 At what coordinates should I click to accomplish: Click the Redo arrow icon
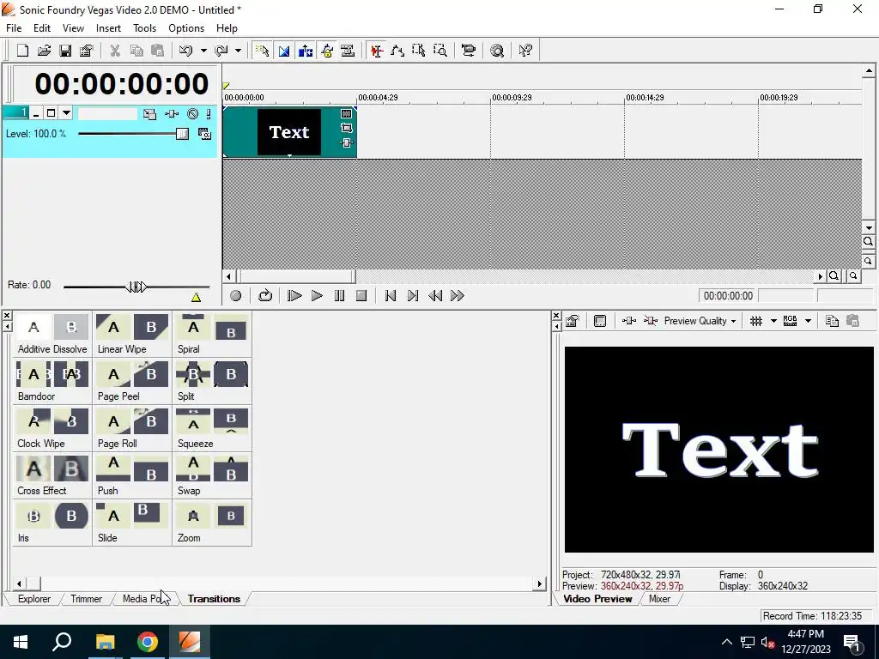tap(221, 51)
